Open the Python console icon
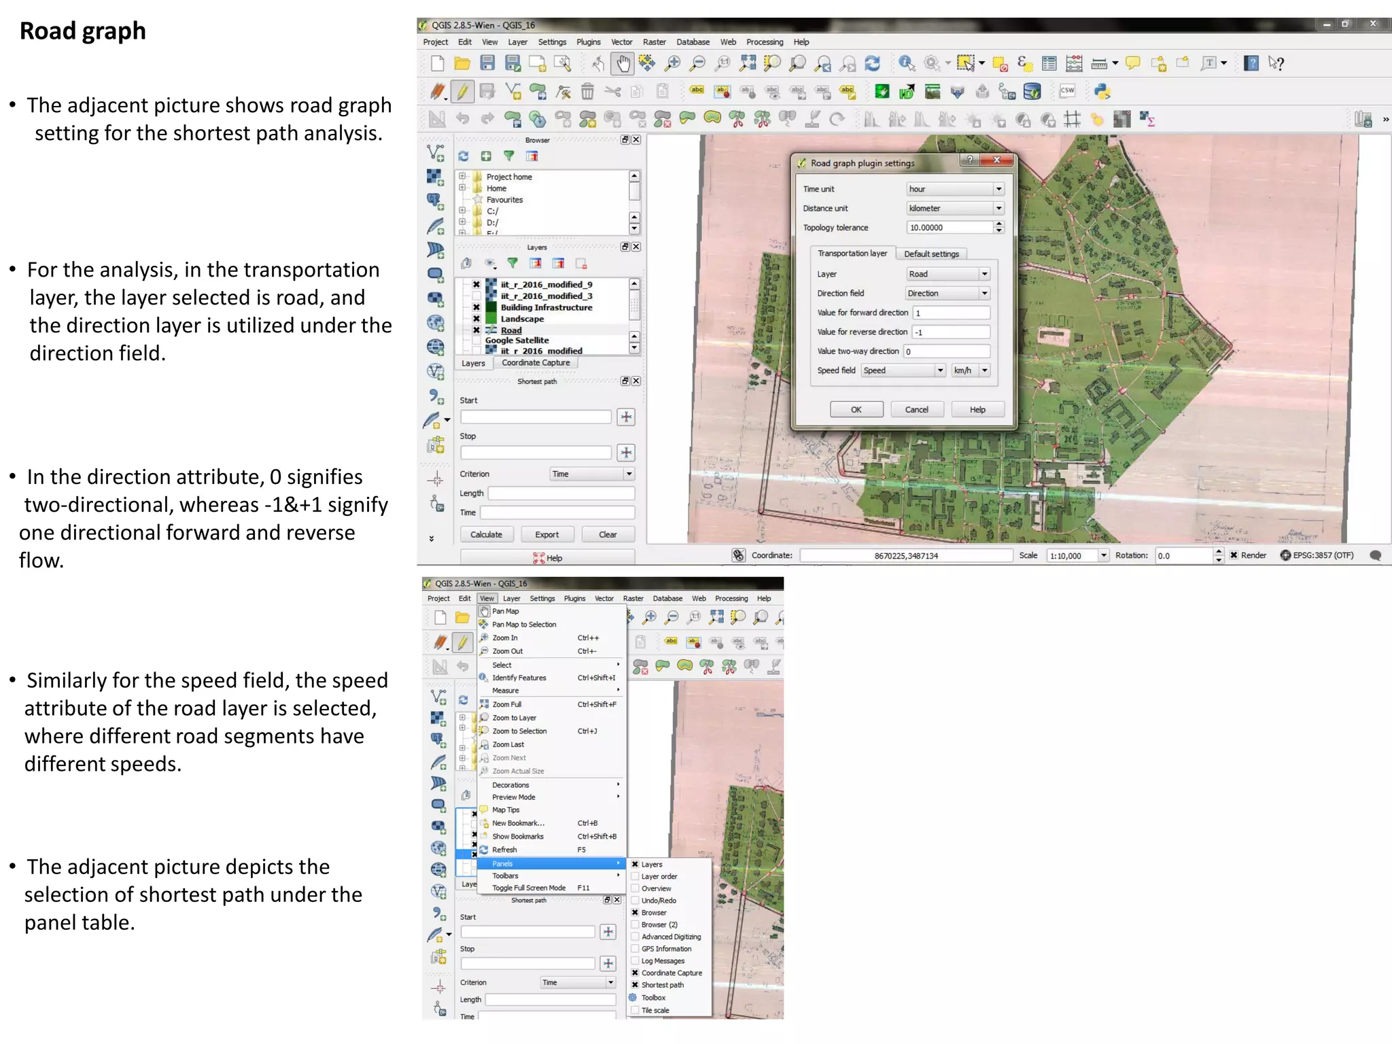The image size is (1392, 1044). click(x=1102, y=91)
